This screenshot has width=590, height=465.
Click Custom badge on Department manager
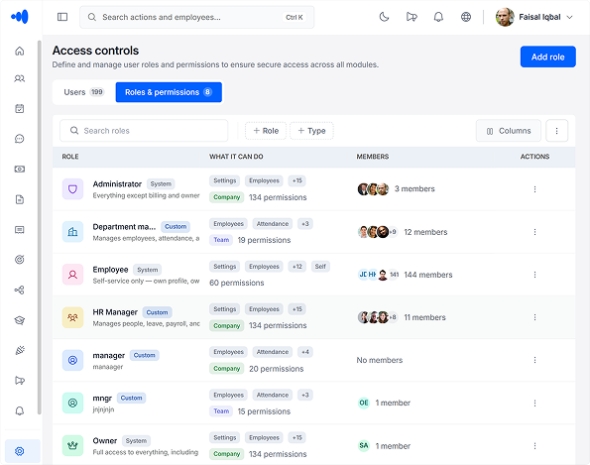point(176,226)
